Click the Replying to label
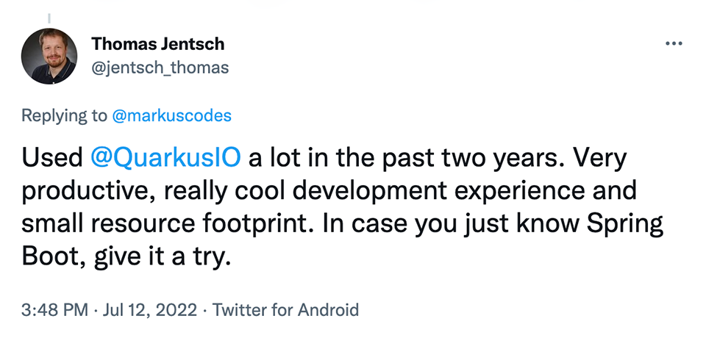This screenshot has height=338, width=706. click(64, 116)
